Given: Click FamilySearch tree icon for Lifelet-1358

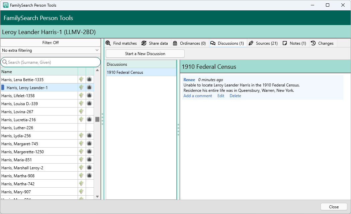Looking at the screenshot, I should pyautogui.click(x=81, y=95).
